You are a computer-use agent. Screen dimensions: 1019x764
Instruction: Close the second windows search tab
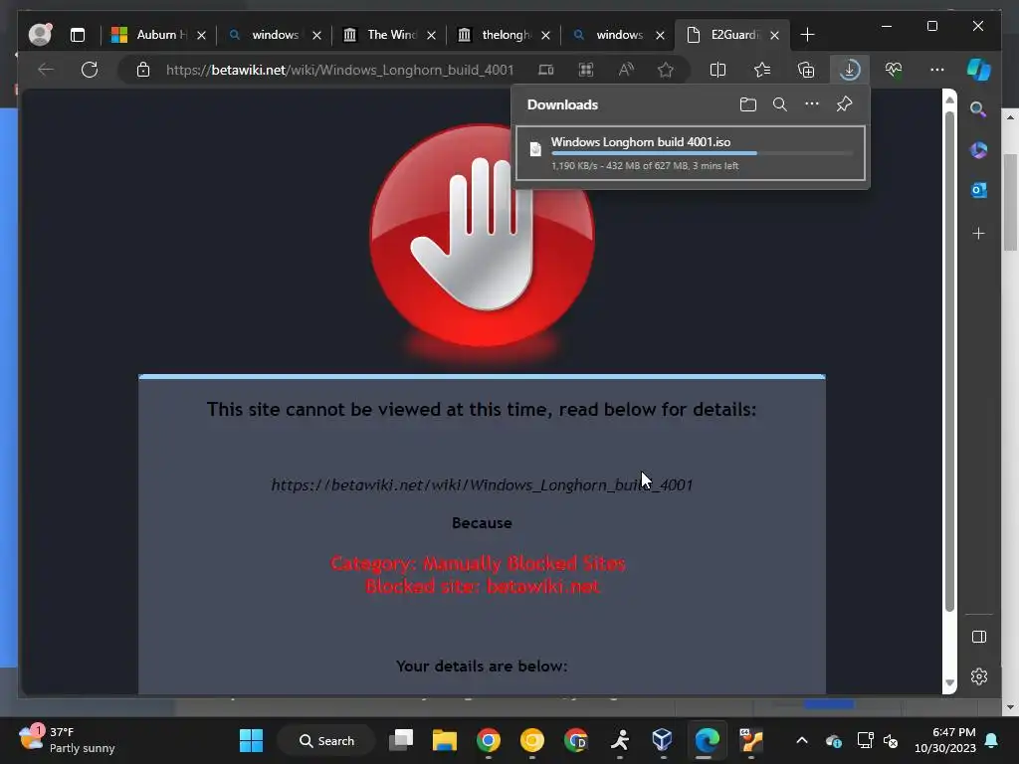pyautogui.click(x=661, y=35)
